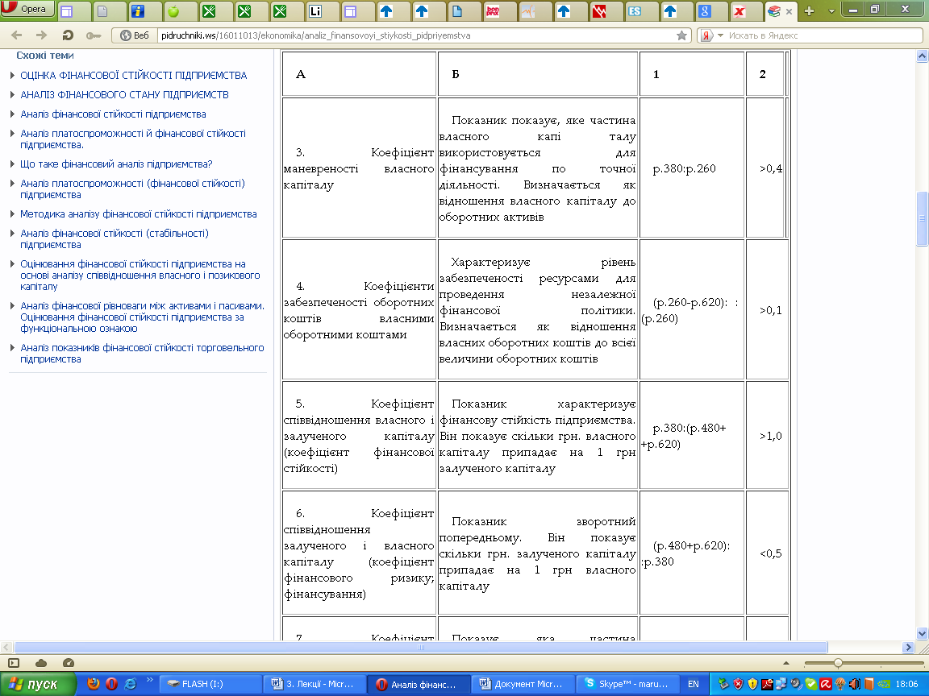Switch to '3. Лекції - Micr...' Word window
This screenshot has width=929, height=696.
[314, 684]
